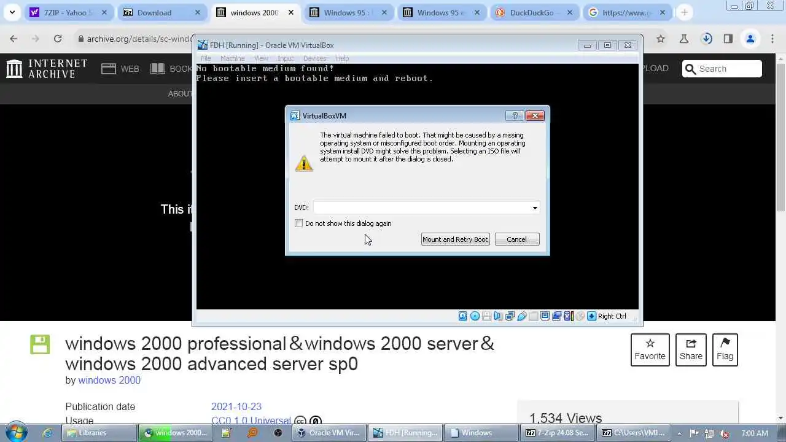Click the Action Center flag tray icon

tap(695, 433)
